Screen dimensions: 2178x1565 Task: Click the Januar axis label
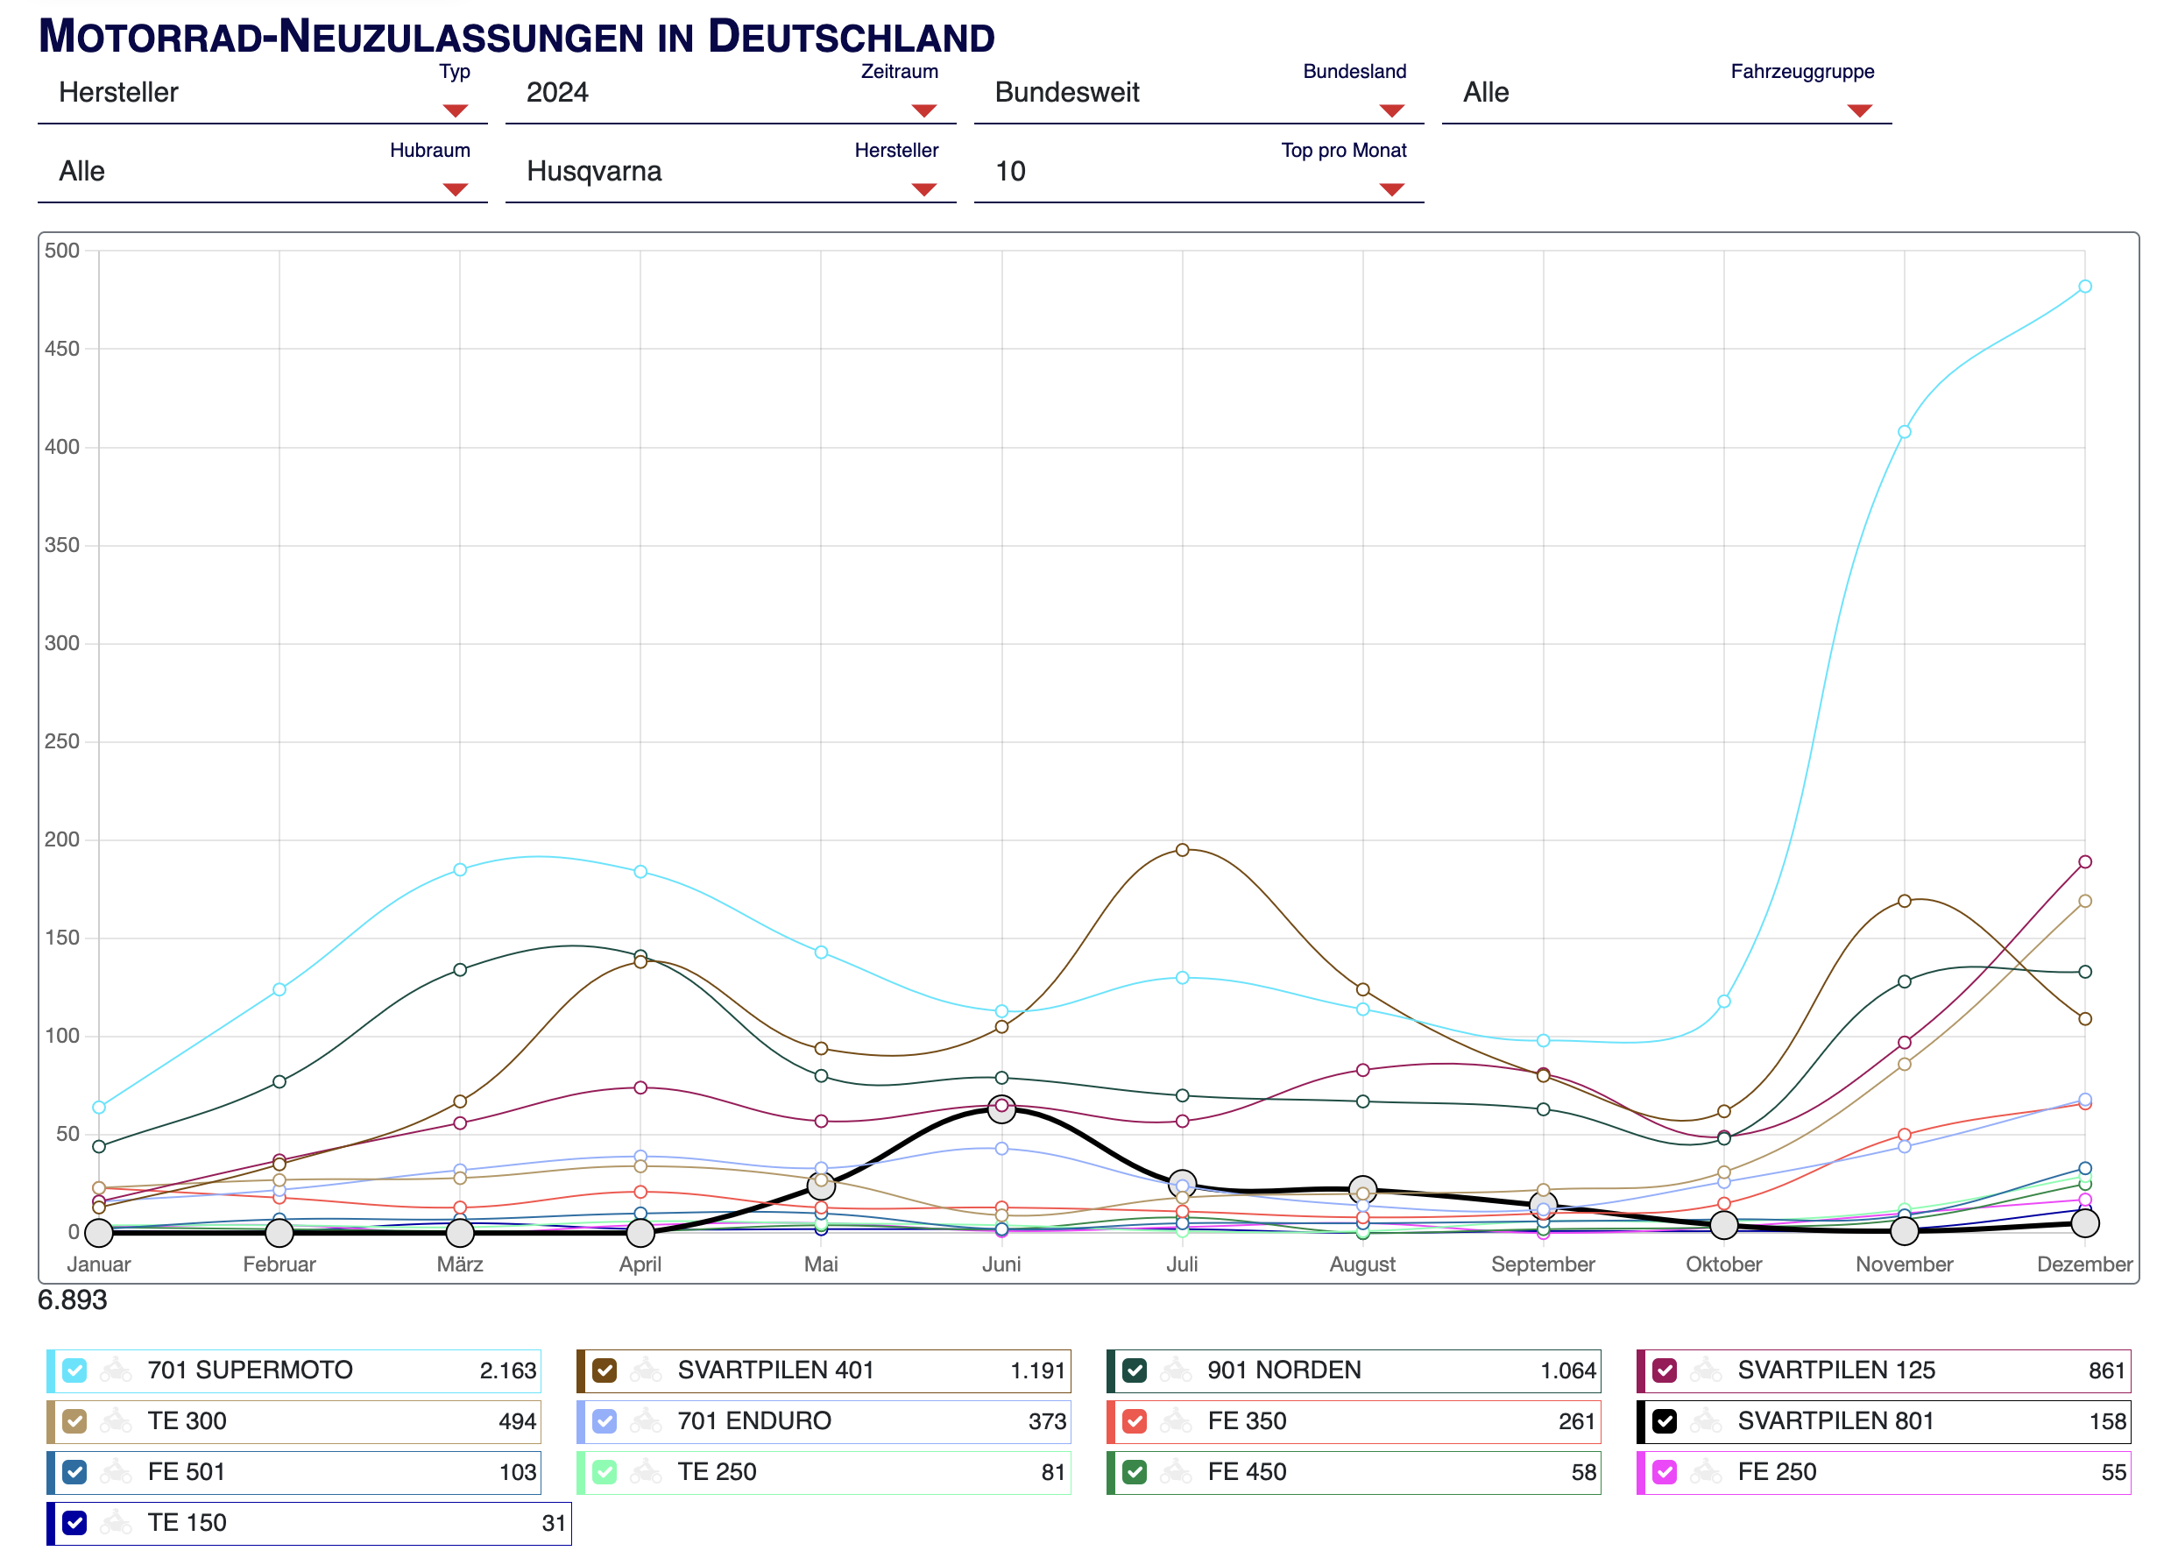99,1265
